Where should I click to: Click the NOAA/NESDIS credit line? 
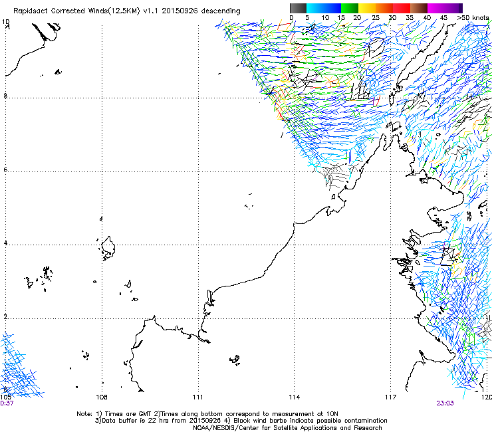(x=287, y=428)
